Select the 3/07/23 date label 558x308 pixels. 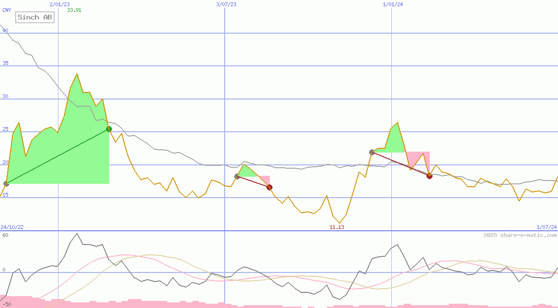coord(226,4)
